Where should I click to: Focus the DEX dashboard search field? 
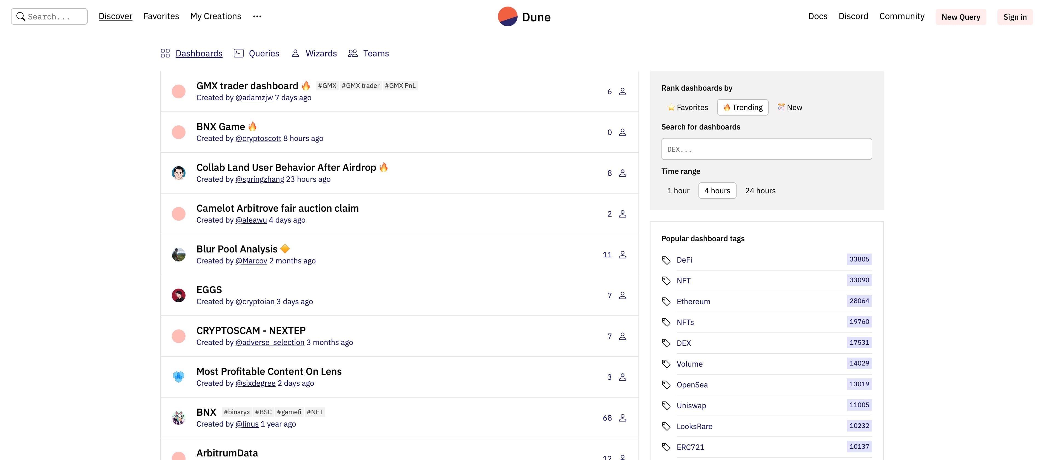(766, 149)
